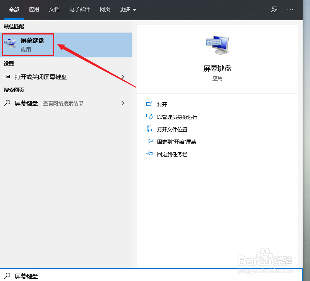Click the 屏幕键盘 app icon in best match
Image resolution: width=310 pixels, height=281 pixels.
pos(11,44)
